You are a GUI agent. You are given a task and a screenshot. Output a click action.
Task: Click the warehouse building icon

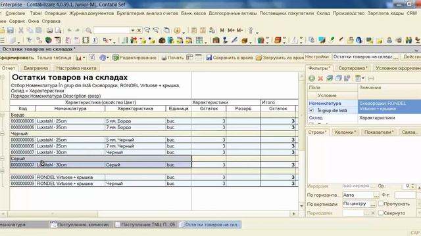pos(216,40)
